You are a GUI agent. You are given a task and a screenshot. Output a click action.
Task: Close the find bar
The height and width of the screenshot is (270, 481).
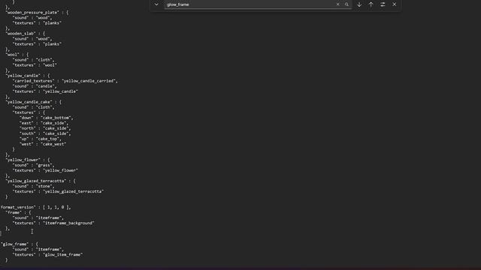point(394,4)
